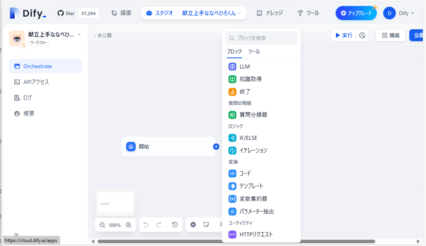Viewport: 426px width, 246px height.
Task: Select the 開始 start node
Action: click(x=169, y=147)
